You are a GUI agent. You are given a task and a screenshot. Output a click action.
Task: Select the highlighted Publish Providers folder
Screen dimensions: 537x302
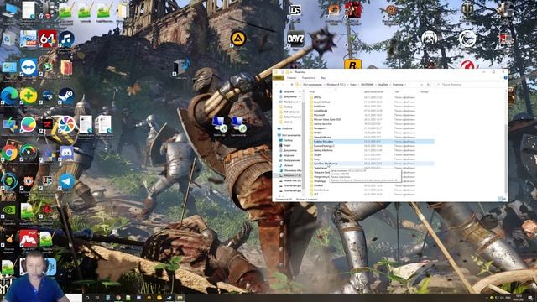pyautogui.click(x=372, y=142)
